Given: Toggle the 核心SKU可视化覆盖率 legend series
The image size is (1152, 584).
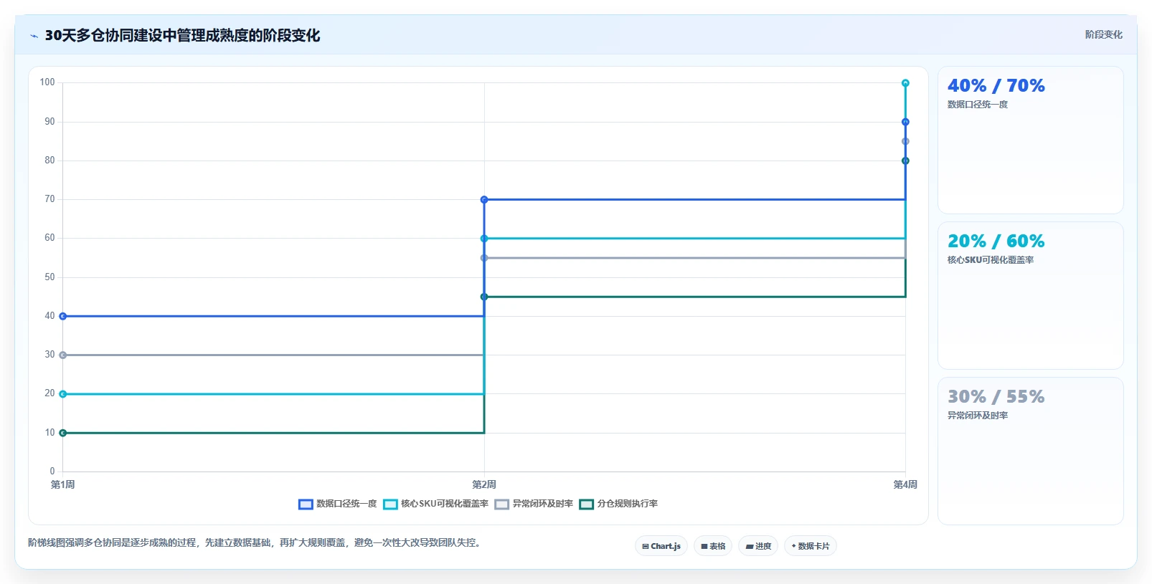Looking at the screenshot, I should point(436,504).
